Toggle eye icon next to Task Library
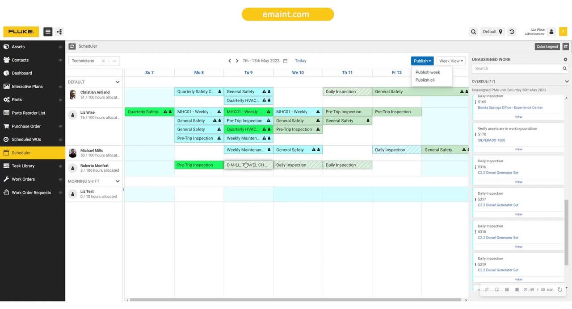Screen dimensions: 572x309 click(x=60, y=166)
